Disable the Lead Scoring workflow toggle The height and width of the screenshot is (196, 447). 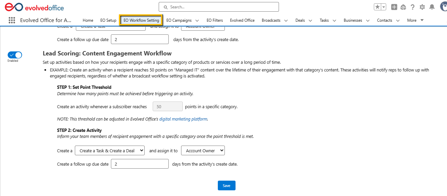(x=15, y=55)
